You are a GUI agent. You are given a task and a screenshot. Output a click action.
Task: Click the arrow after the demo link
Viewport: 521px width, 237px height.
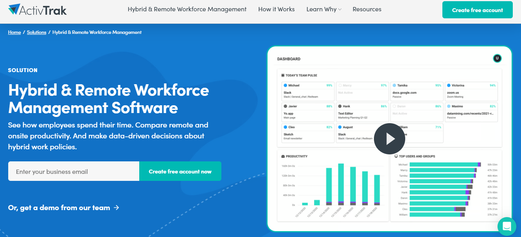(x=116, y=208)
